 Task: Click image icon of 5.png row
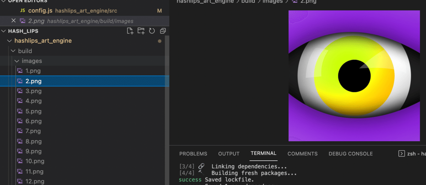[x=20, y=111]
